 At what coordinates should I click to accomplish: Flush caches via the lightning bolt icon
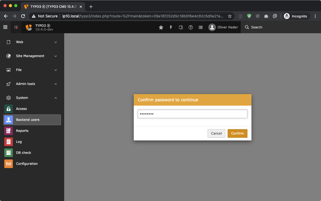click(x=171, y=27)
